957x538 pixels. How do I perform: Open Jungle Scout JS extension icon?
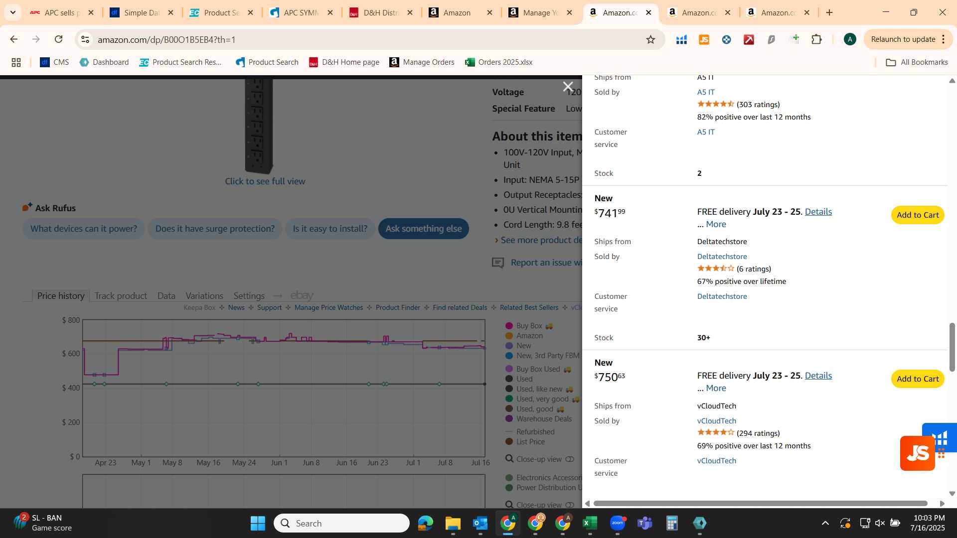point(704,39)
